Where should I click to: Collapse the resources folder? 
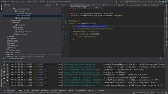pos(10,20)
